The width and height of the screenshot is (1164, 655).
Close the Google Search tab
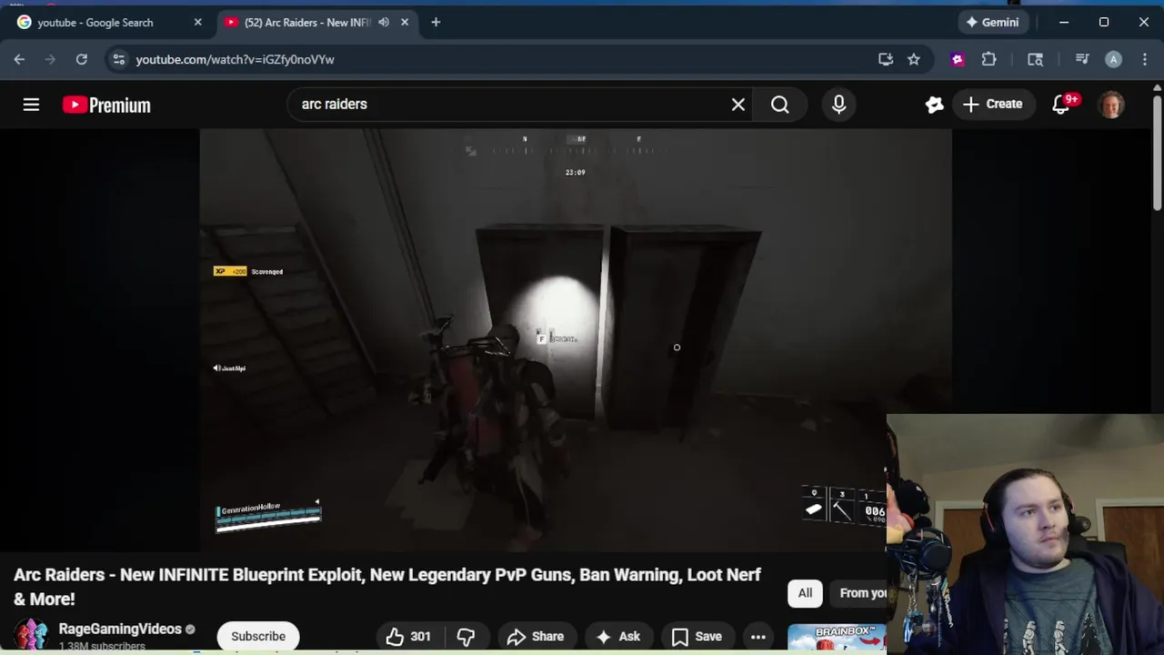tap(198, 23)
